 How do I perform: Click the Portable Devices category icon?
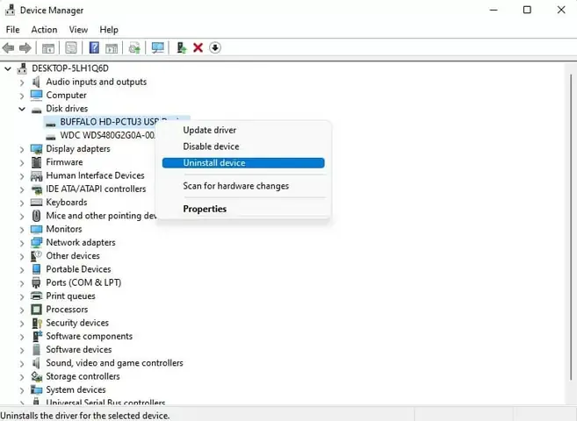coord(36,269)
